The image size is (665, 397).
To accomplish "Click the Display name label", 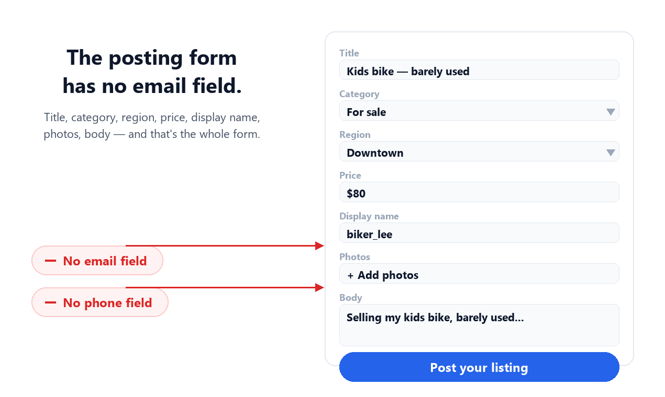I will click(369, 216).
